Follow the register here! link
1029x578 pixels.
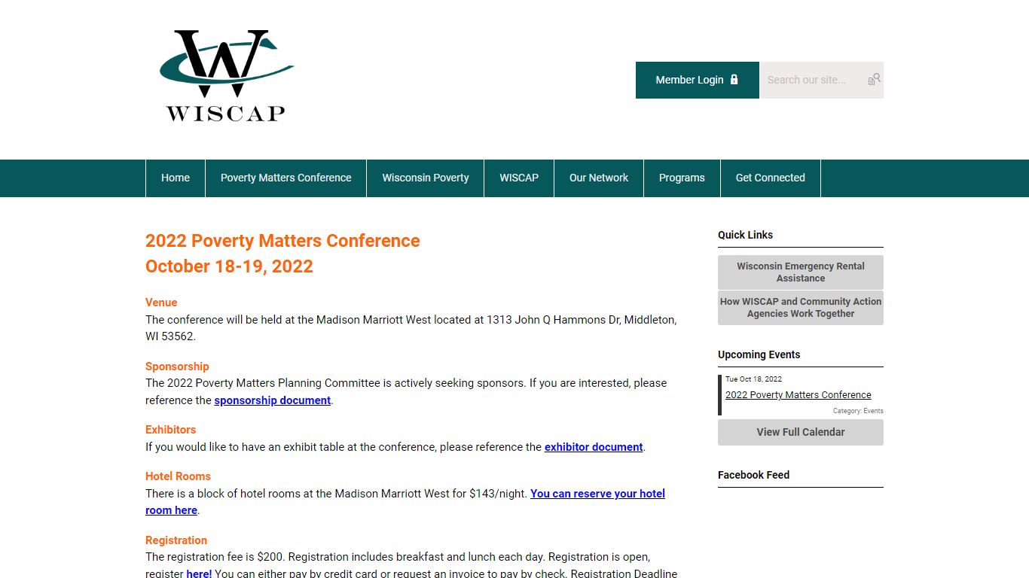[x=200, y=573]
